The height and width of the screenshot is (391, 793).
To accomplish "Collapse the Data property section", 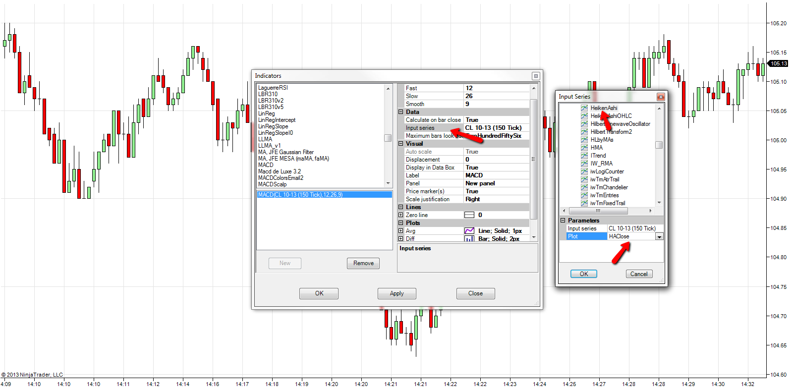I will coord(400,112).
